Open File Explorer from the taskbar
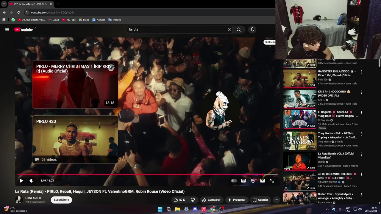Image resolution: width=381 pixels, height=214 pixels. coord(177,209)
